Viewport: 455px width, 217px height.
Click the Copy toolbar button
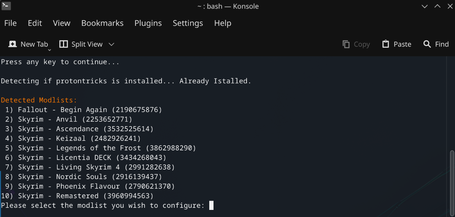(356, 44)
